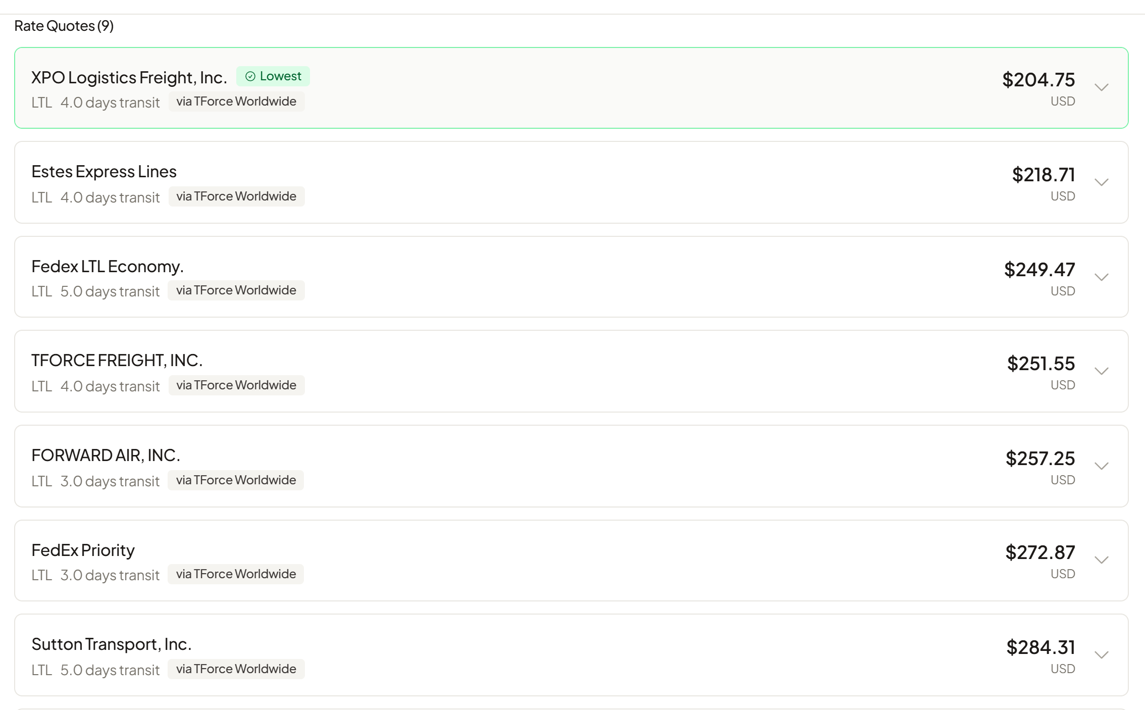The width and height of the screenshot is (1145, 710).
Task: Click the $218.71 price
Action: click(1044, 174)
